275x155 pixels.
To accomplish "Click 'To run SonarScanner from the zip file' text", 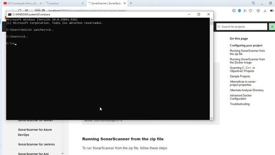I will [125, 148].
